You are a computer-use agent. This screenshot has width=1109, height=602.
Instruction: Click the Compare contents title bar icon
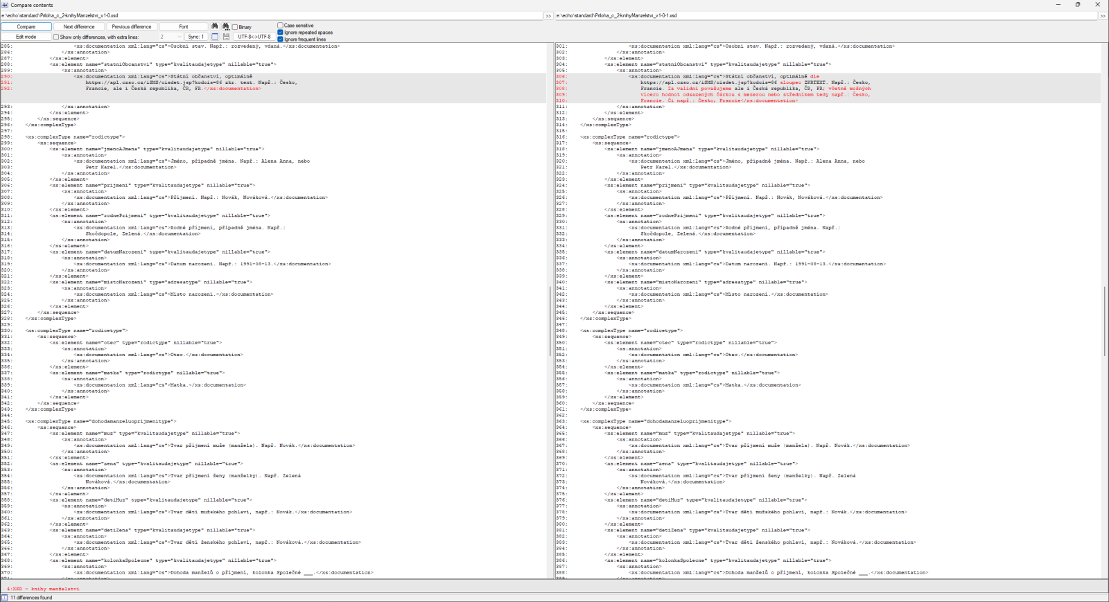tap(5, 5)
